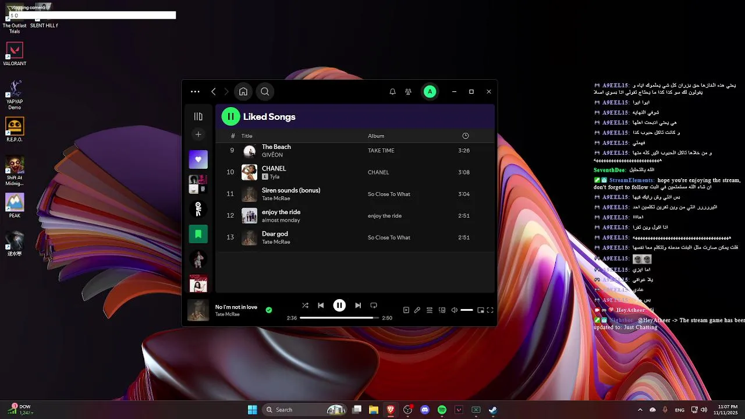
Task: Go back in Spotify navigation
Action: click(x=214, y=91)
